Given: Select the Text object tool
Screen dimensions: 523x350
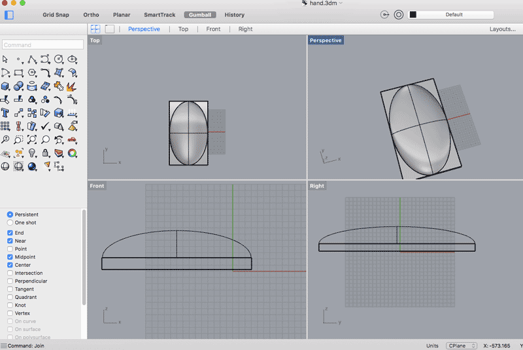Looking at the screenshot, I should [x=5, y=113].
